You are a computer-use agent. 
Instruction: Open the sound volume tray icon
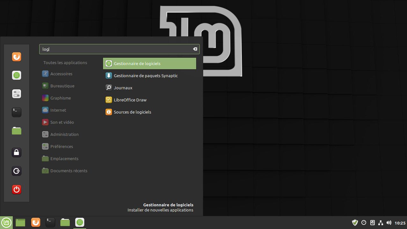click(389, 223)
